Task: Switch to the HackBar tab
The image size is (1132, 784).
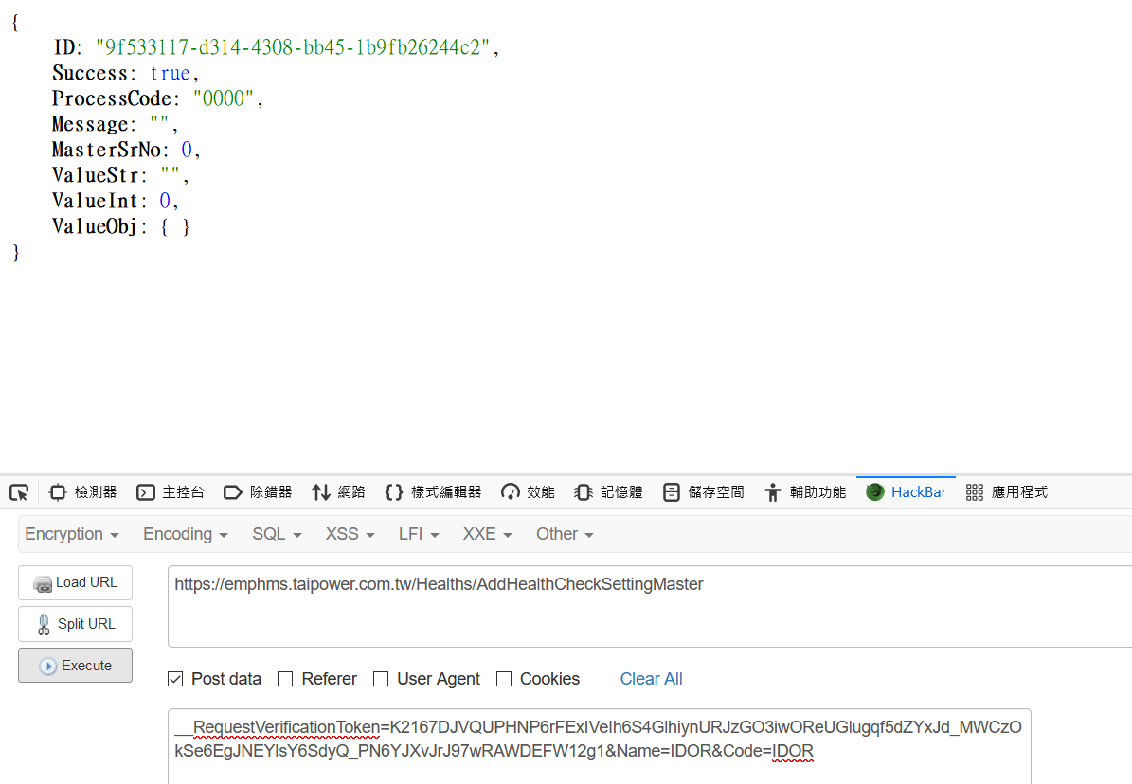Action: [906, 492]
